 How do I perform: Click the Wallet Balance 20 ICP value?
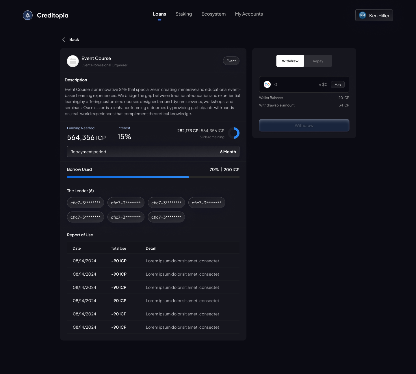coord(344,98)
